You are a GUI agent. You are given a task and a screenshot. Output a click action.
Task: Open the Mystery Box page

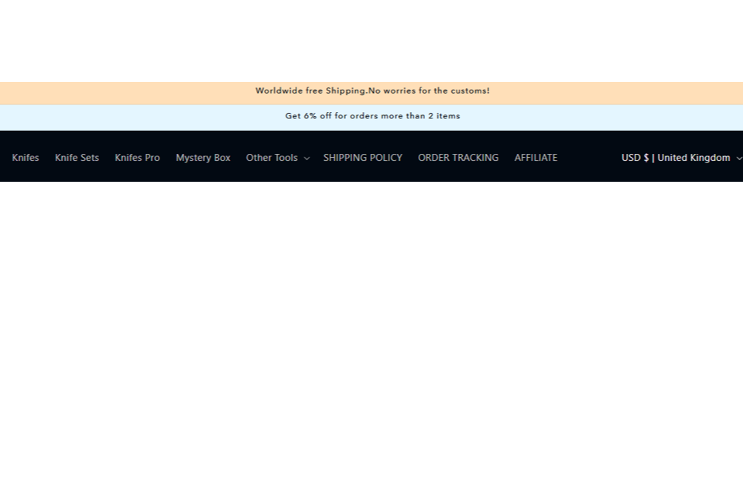pyautogui.click(x=203, y=158)
